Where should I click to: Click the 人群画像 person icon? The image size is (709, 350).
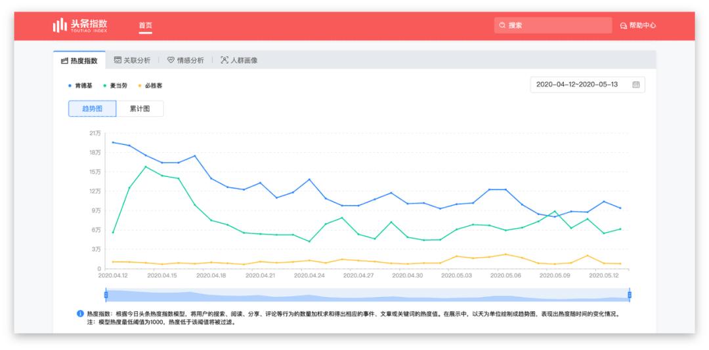[x=225, y=60]
